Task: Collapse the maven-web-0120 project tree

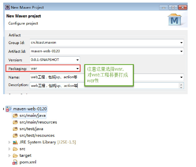Action: coord(3,109)
